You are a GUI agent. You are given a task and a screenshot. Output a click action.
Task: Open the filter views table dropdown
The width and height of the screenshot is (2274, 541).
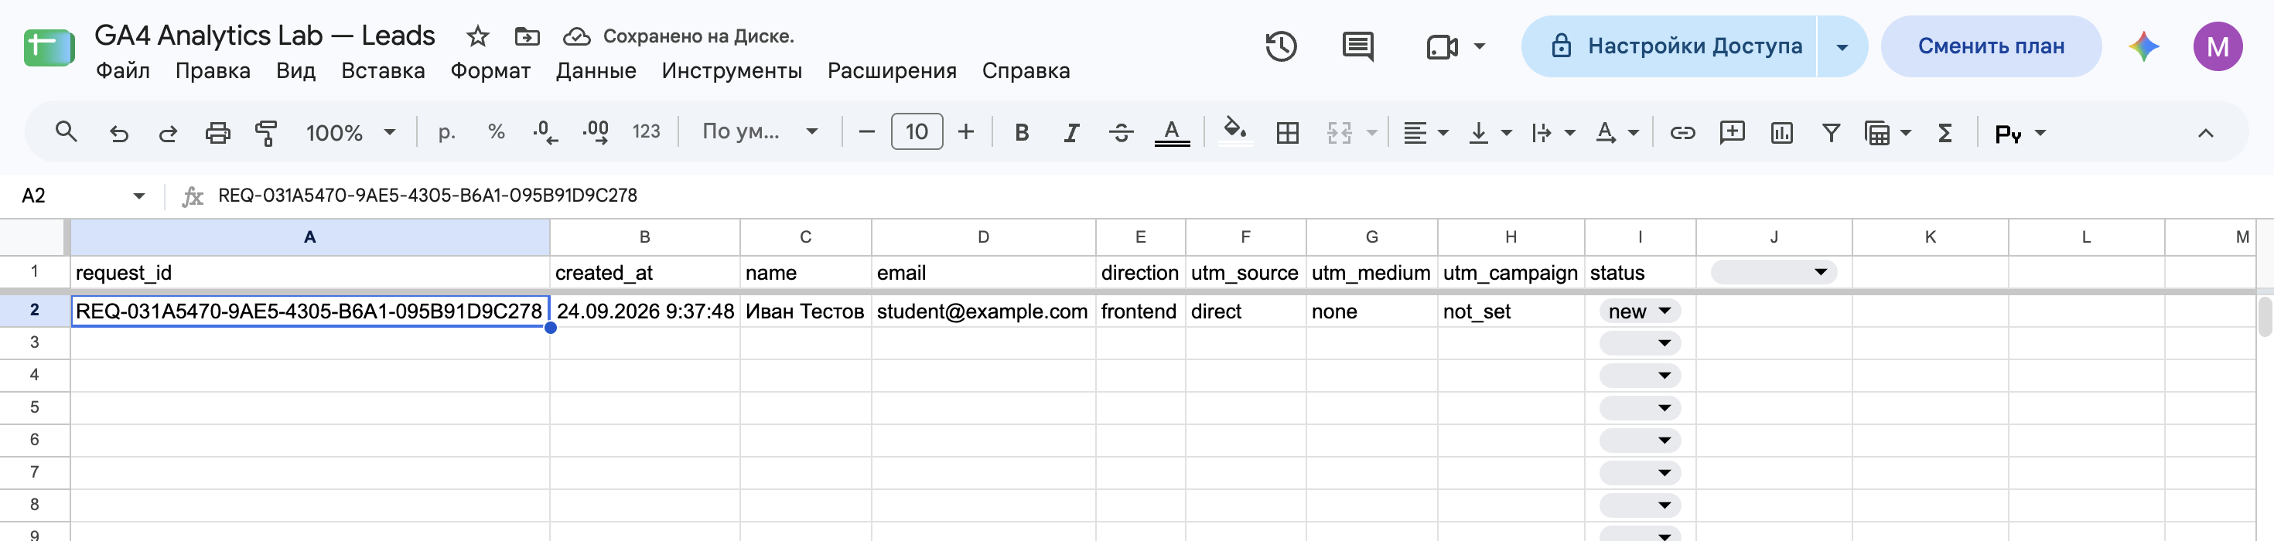point(1887,132)
